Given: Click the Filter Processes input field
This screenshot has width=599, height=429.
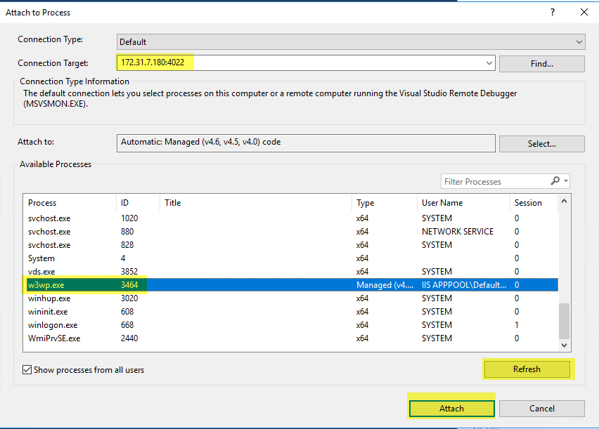Looking at the screenshot, I should (x=494, y=182).
